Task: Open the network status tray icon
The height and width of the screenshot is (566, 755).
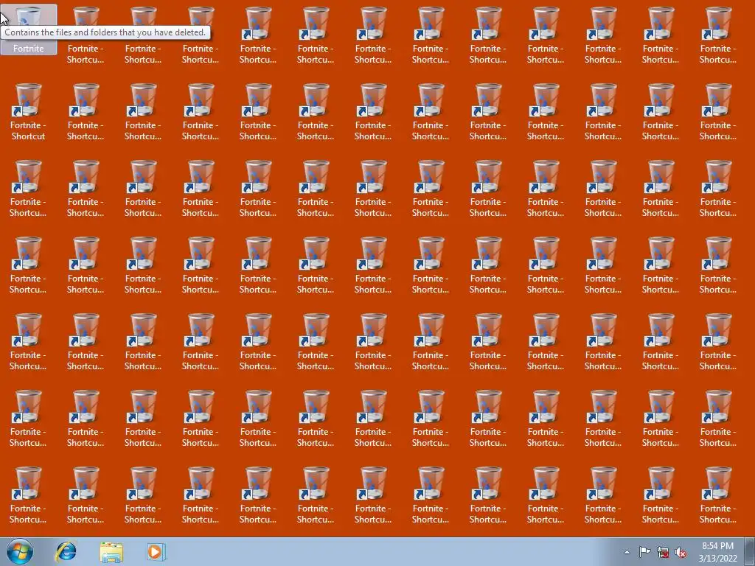Action: [x=663, y=552]
